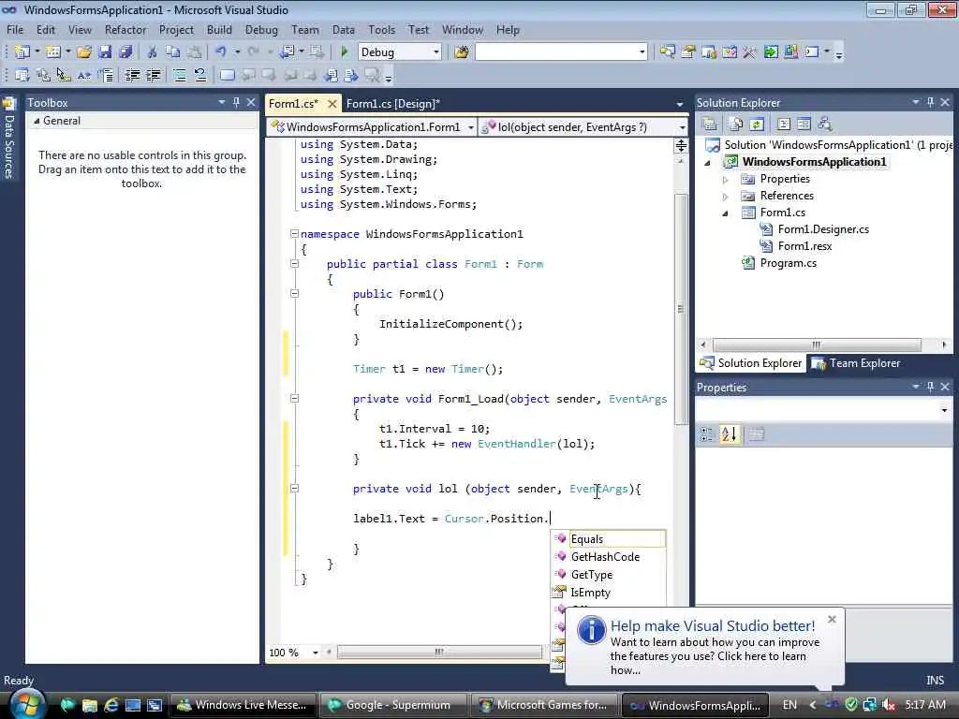Select Form1.resx in Solution Explorer
The height and width of the screenshot is (719, 959).
pos(804,246)
